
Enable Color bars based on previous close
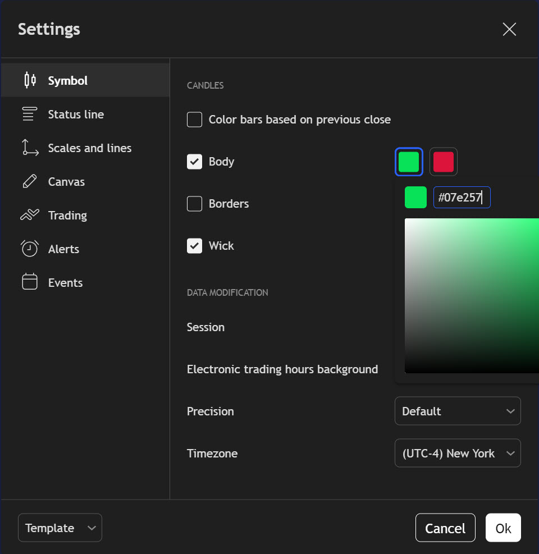pos(194,120)
